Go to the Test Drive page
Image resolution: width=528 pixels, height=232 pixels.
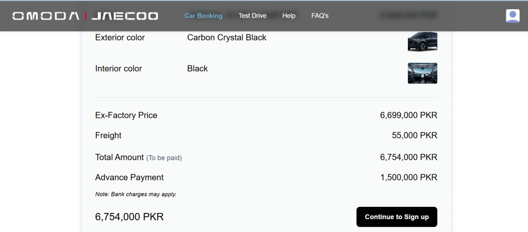click(x=252, y=16)
